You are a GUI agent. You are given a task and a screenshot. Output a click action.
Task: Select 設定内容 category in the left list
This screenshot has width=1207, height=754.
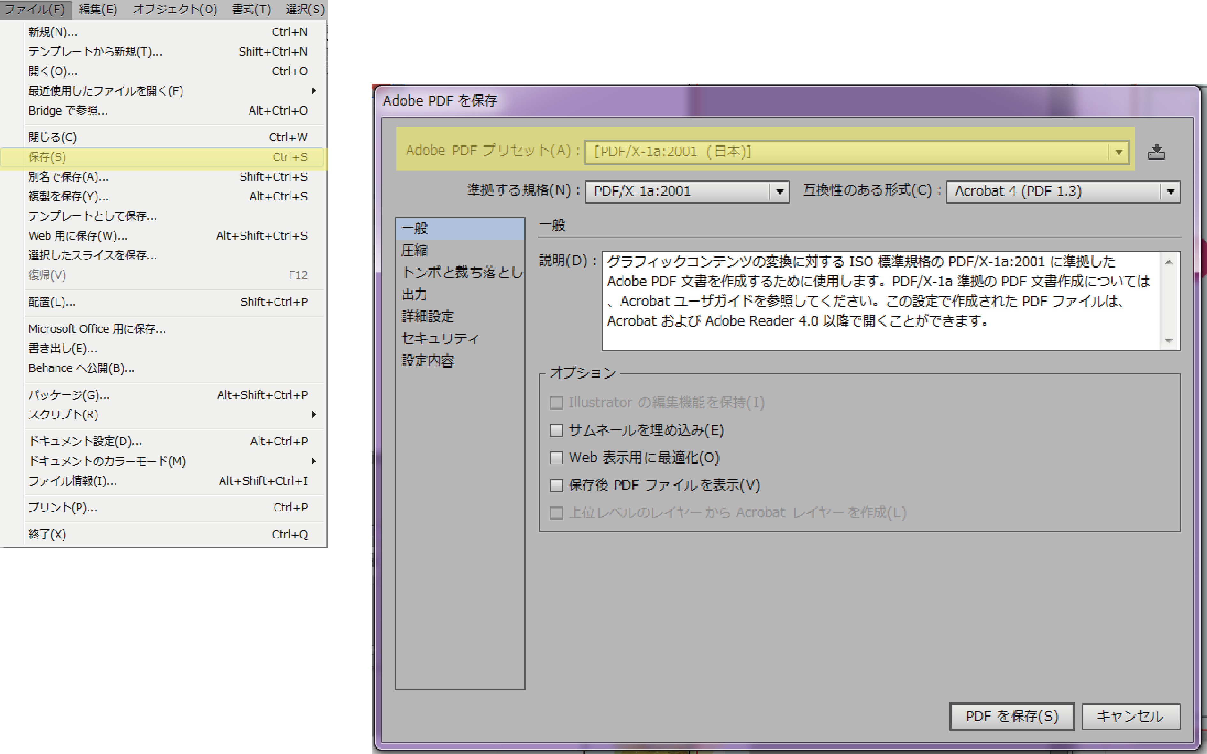click(460, 360)
